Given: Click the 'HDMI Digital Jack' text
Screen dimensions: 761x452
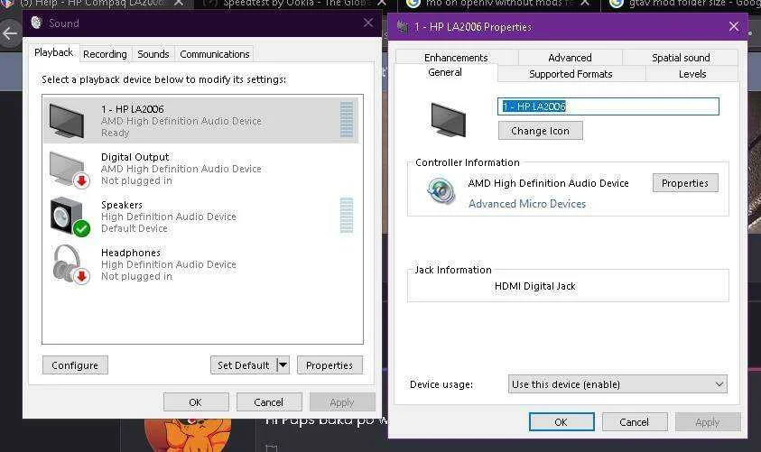Looking at the screenshot, I should (x=534, y=286).
